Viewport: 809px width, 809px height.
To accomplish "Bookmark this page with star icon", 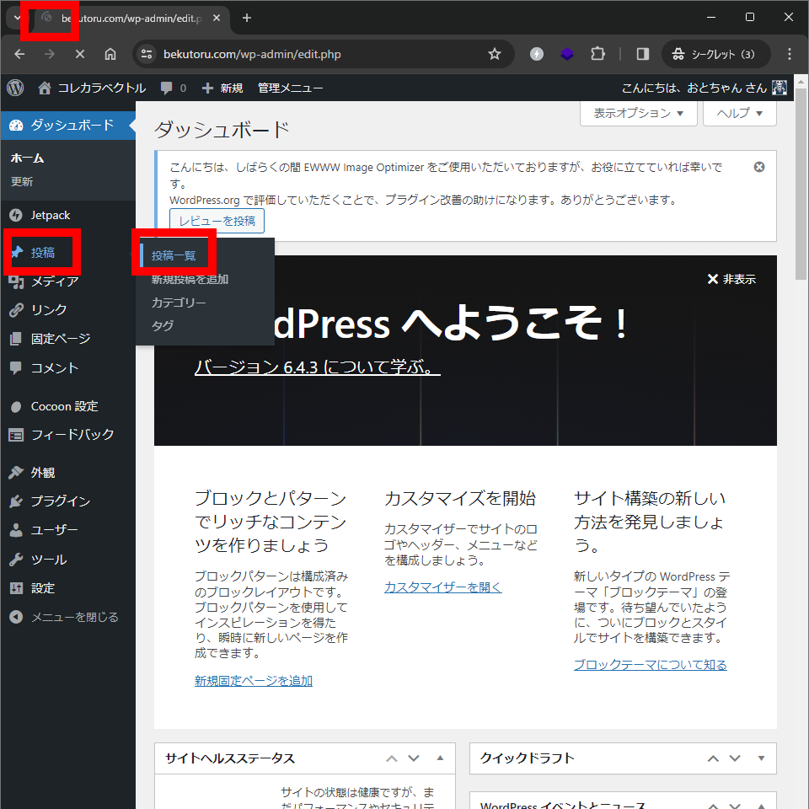I will [x=495, y=54].
